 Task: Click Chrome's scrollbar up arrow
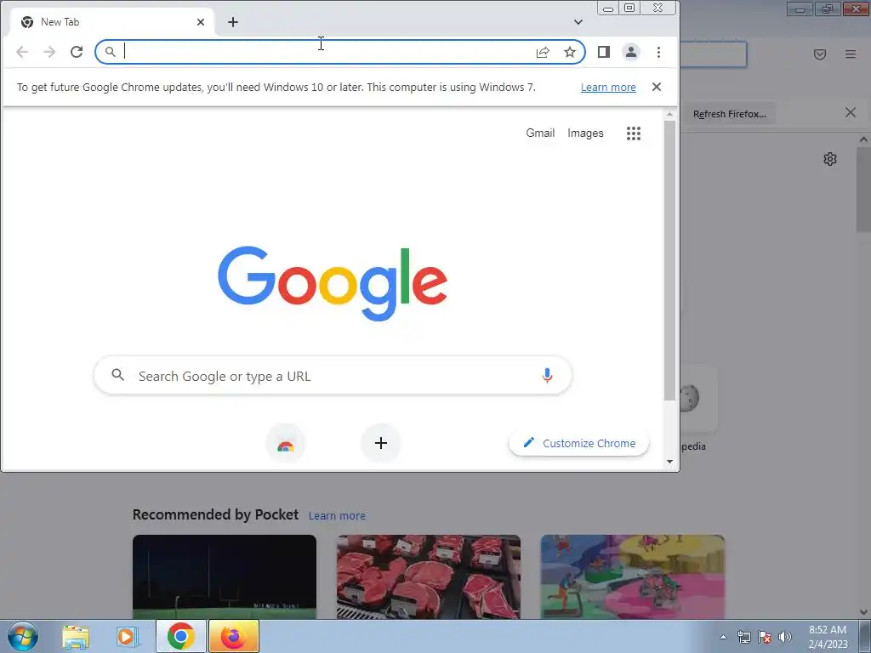[x=670, y=114]
